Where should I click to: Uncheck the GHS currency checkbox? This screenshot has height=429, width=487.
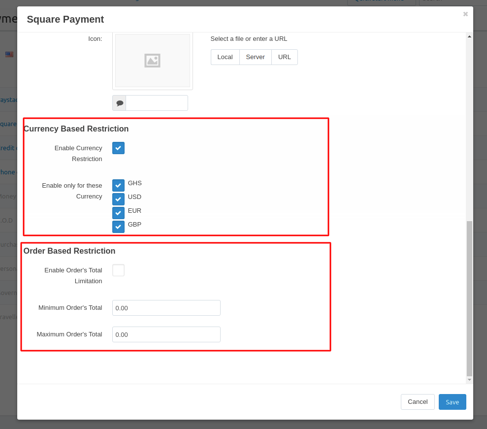118,185
